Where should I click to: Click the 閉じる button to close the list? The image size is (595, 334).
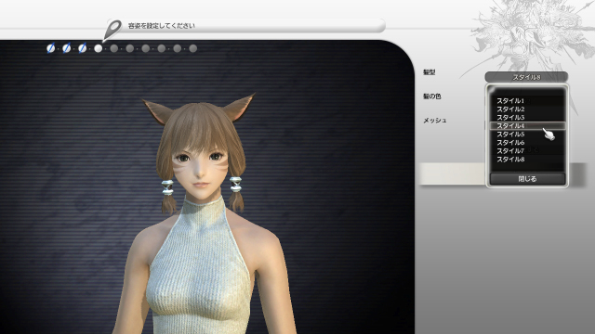527,179
